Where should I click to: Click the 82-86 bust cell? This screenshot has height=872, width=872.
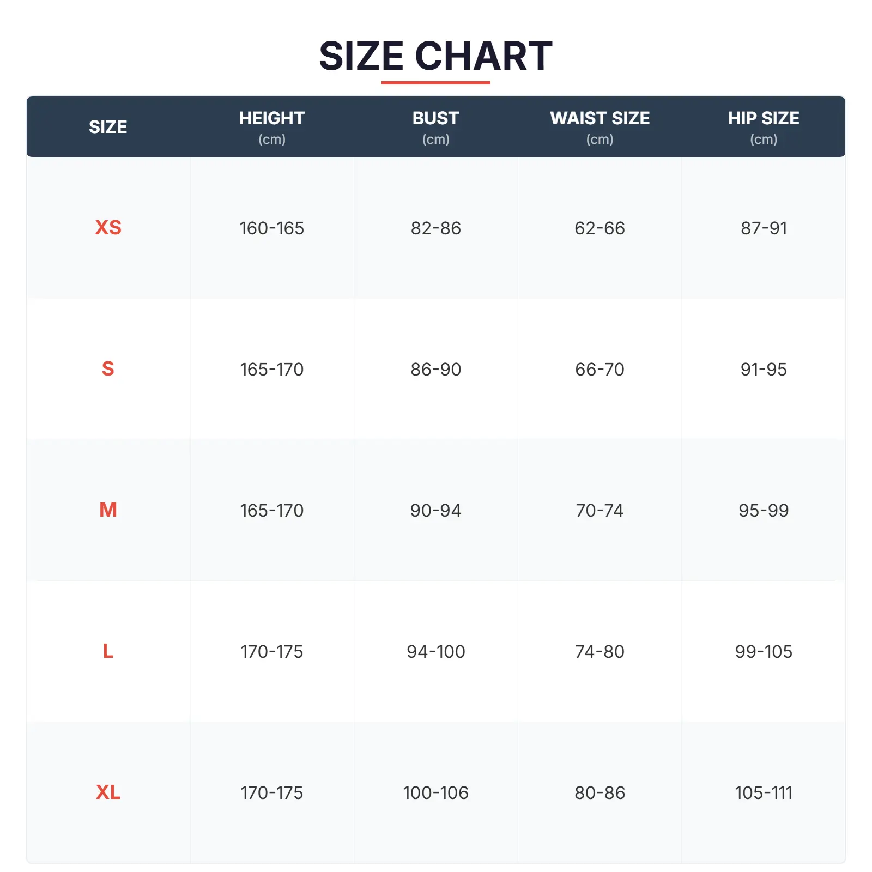(x=435, y=228)
